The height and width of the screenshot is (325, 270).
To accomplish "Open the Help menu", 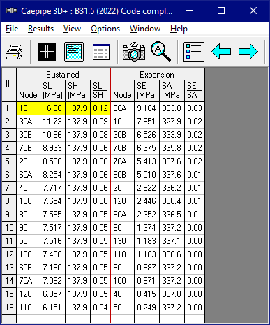I will pyautogui.click(x=179, y=29).
